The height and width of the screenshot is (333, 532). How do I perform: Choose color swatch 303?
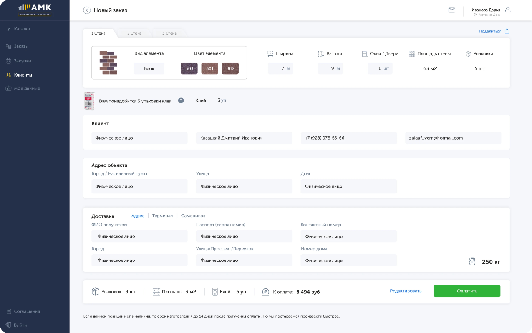[x=189, y=68]
